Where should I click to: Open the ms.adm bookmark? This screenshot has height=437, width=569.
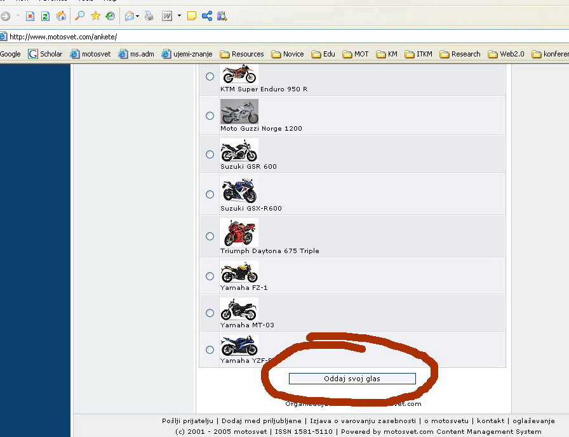(137, 54)
